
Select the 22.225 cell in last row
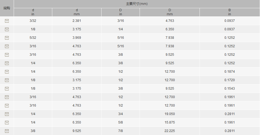click(170, 131)
